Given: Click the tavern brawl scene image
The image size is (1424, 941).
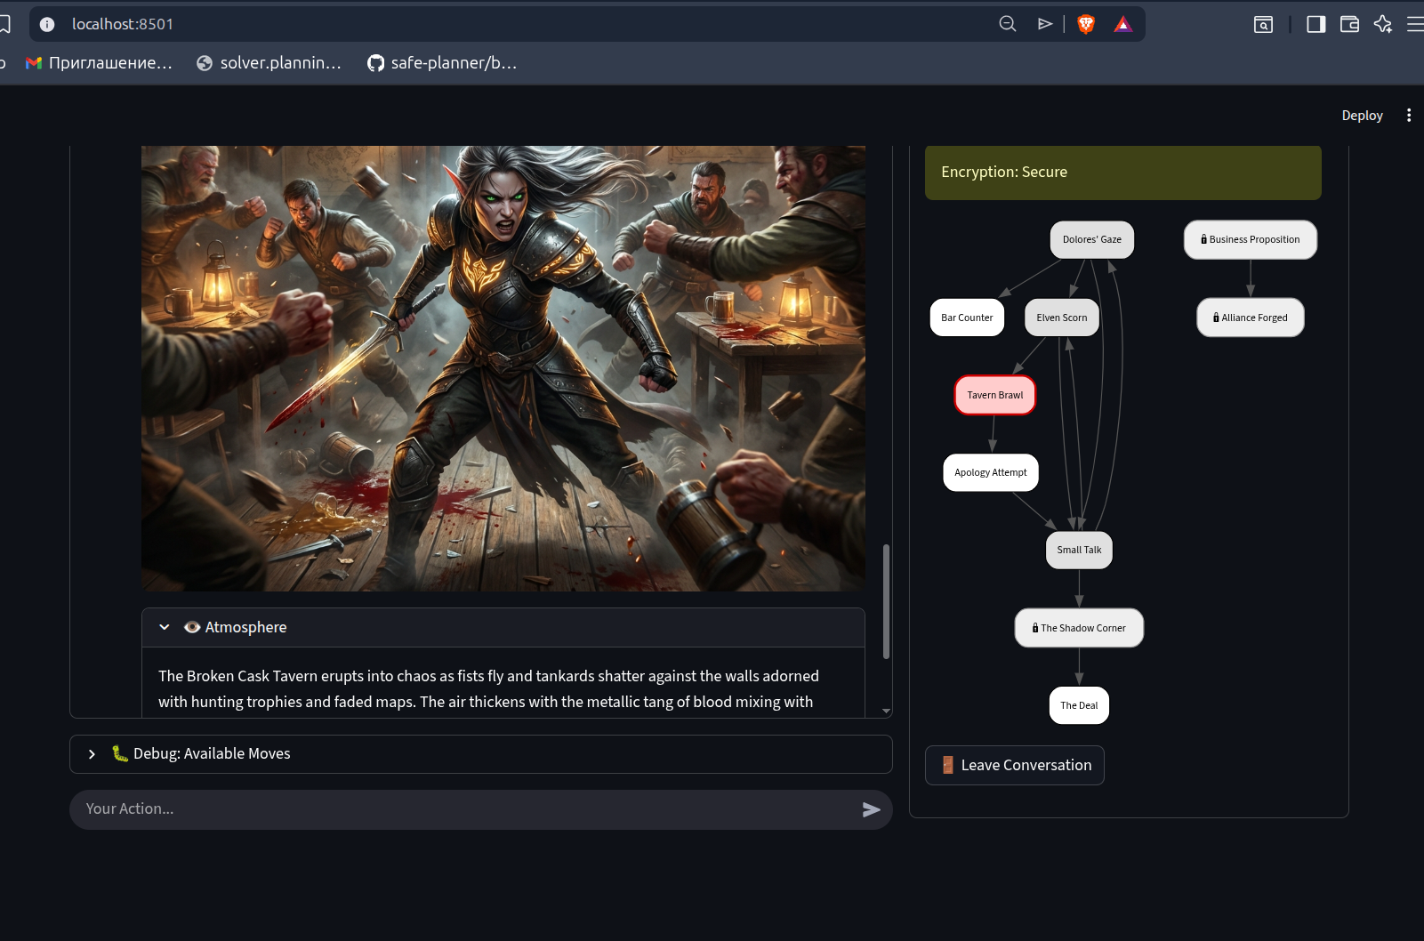Looking at the screenshot, I should coord(503,368).
